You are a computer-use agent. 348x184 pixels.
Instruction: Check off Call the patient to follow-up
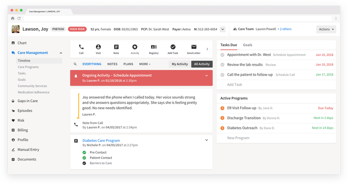coord(222,75)
